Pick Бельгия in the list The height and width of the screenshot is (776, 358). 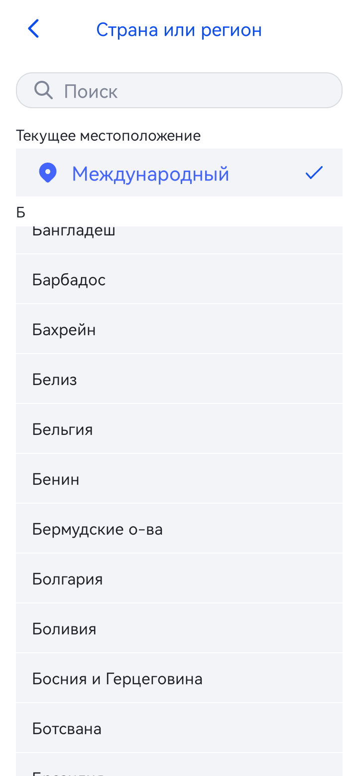point(179,429)
